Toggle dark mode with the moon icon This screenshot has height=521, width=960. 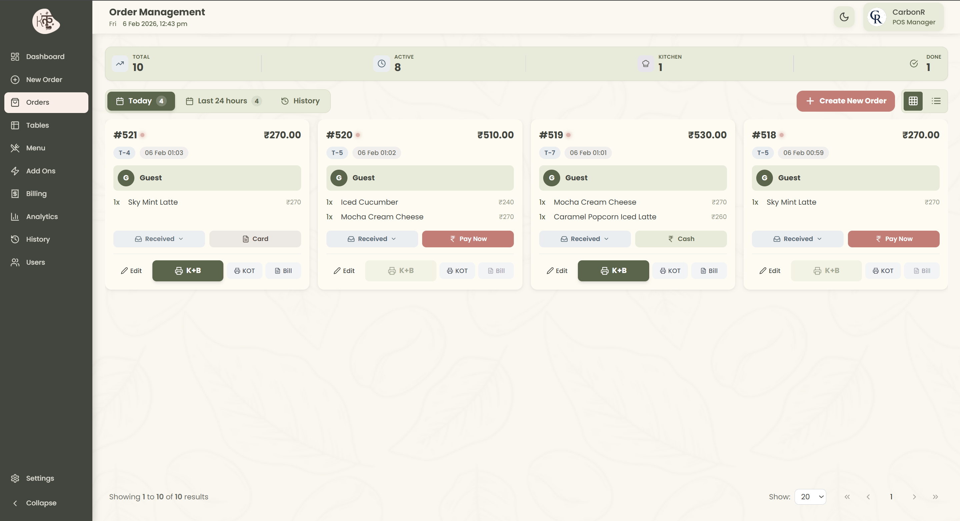[844, 17]
